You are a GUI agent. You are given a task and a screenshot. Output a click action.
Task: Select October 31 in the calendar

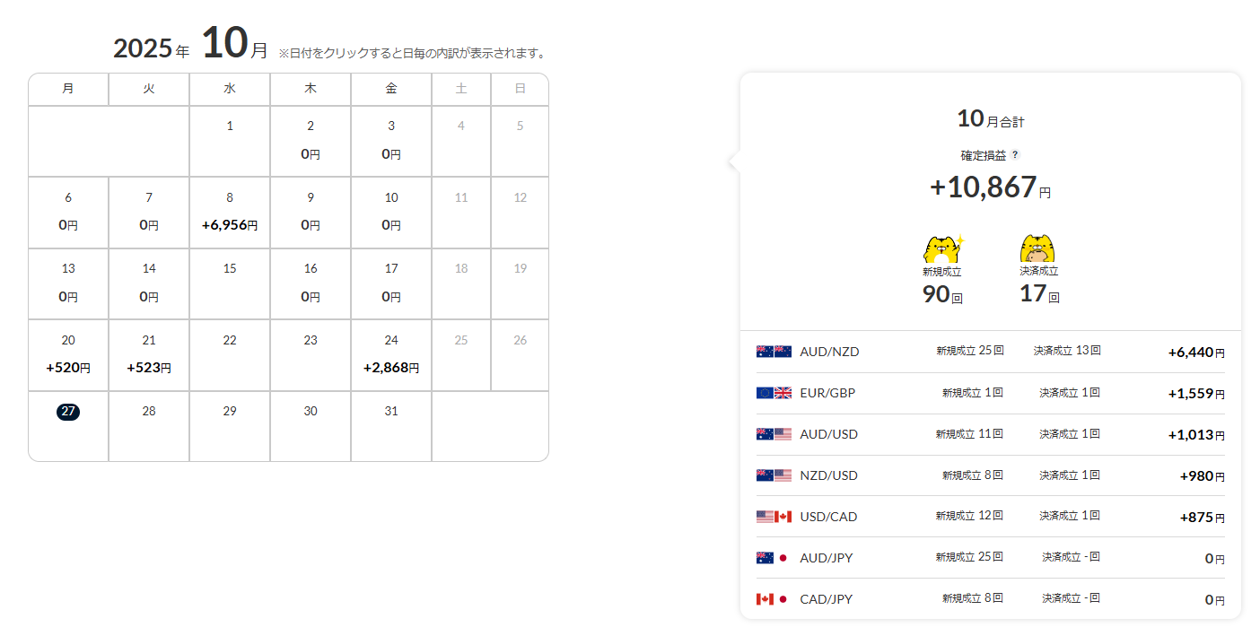click(x=391, y=426)
